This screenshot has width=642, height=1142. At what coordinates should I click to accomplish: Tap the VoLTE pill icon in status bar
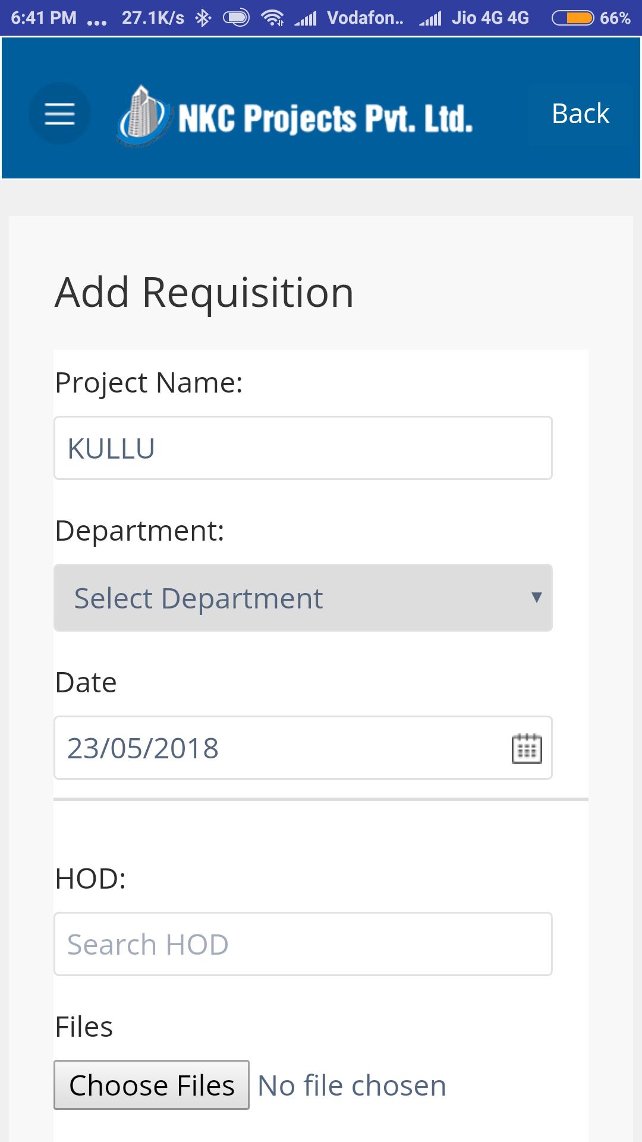[236, 18]
